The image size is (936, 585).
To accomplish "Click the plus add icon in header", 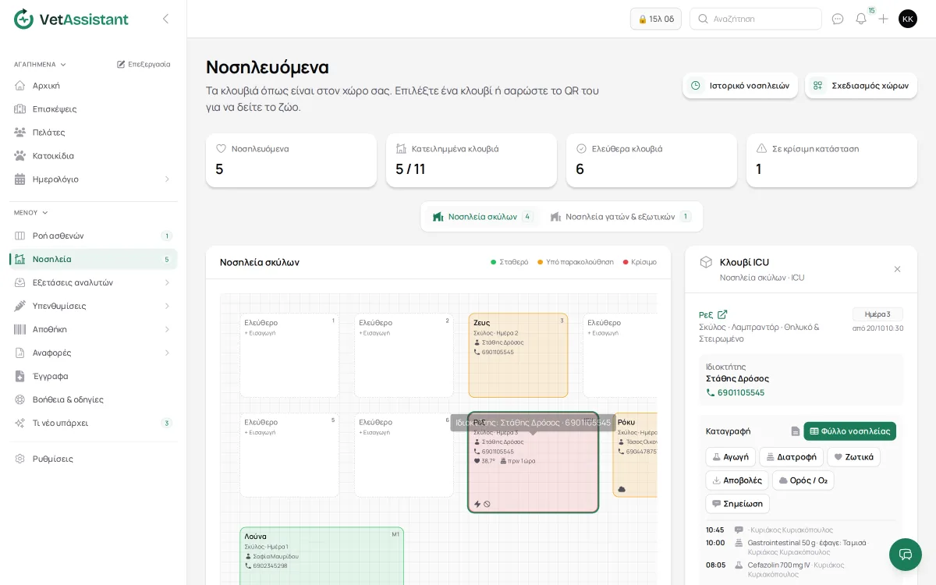I will pyautogui.click(x=883, y=19).
